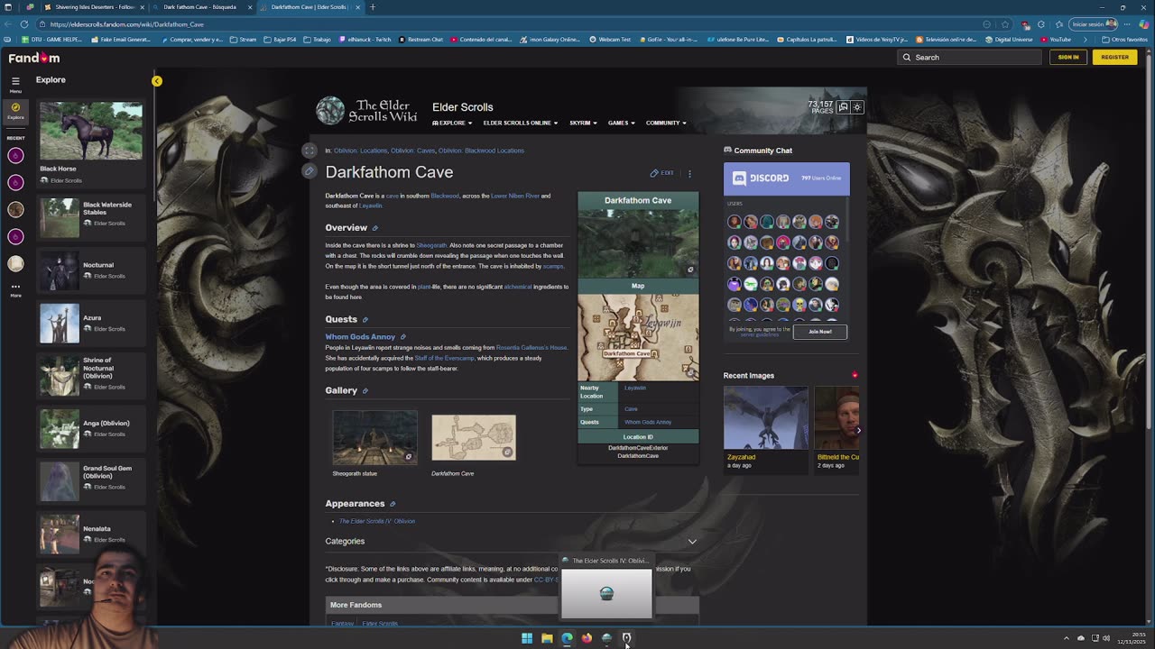Open the Otros favoritos folder

click(1125, 40)
